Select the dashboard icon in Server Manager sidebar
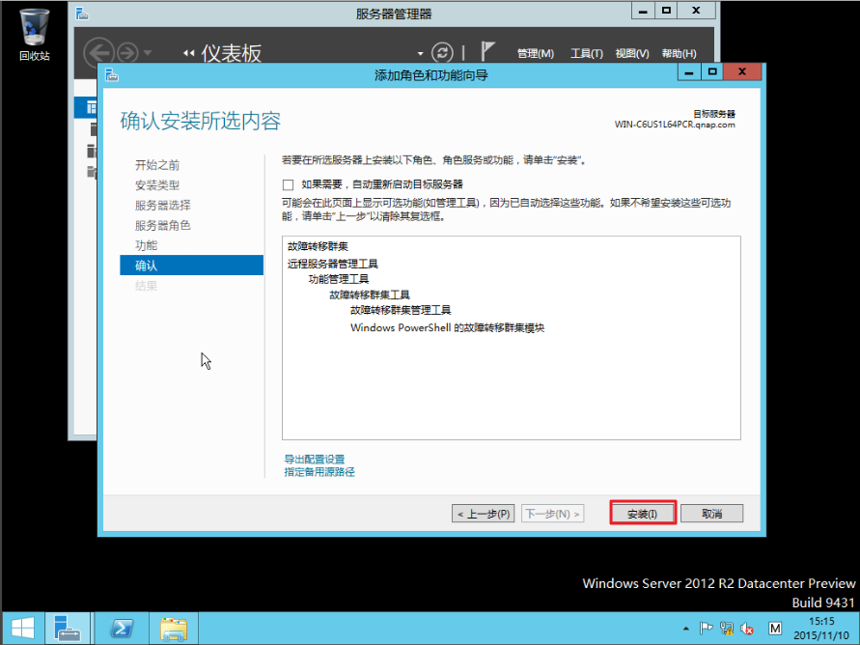860x645 pixels. 91,107
